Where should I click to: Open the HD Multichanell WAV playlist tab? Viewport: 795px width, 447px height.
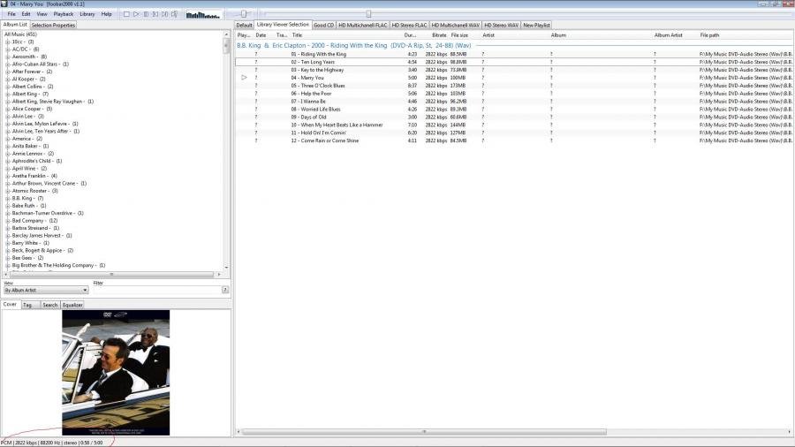[455, 25]
